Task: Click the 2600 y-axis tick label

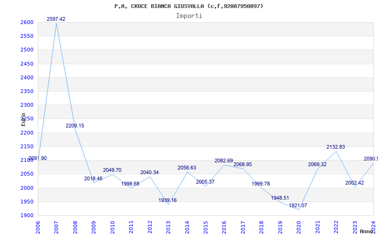Action: coord(27,22)
